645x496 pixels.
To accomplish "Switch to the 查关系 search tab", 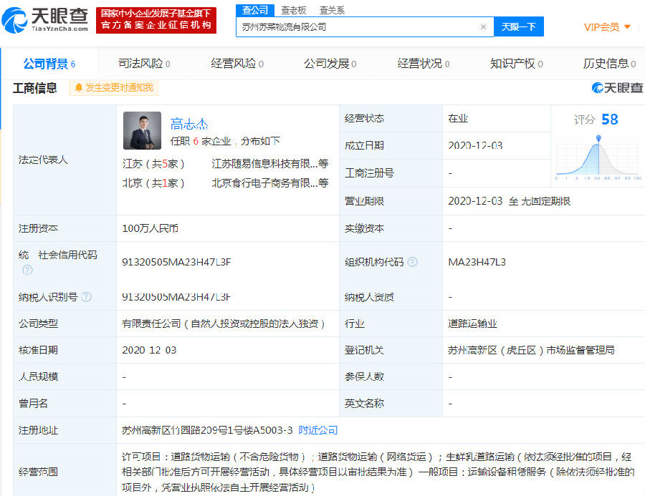I will click(x=332, y=10).
